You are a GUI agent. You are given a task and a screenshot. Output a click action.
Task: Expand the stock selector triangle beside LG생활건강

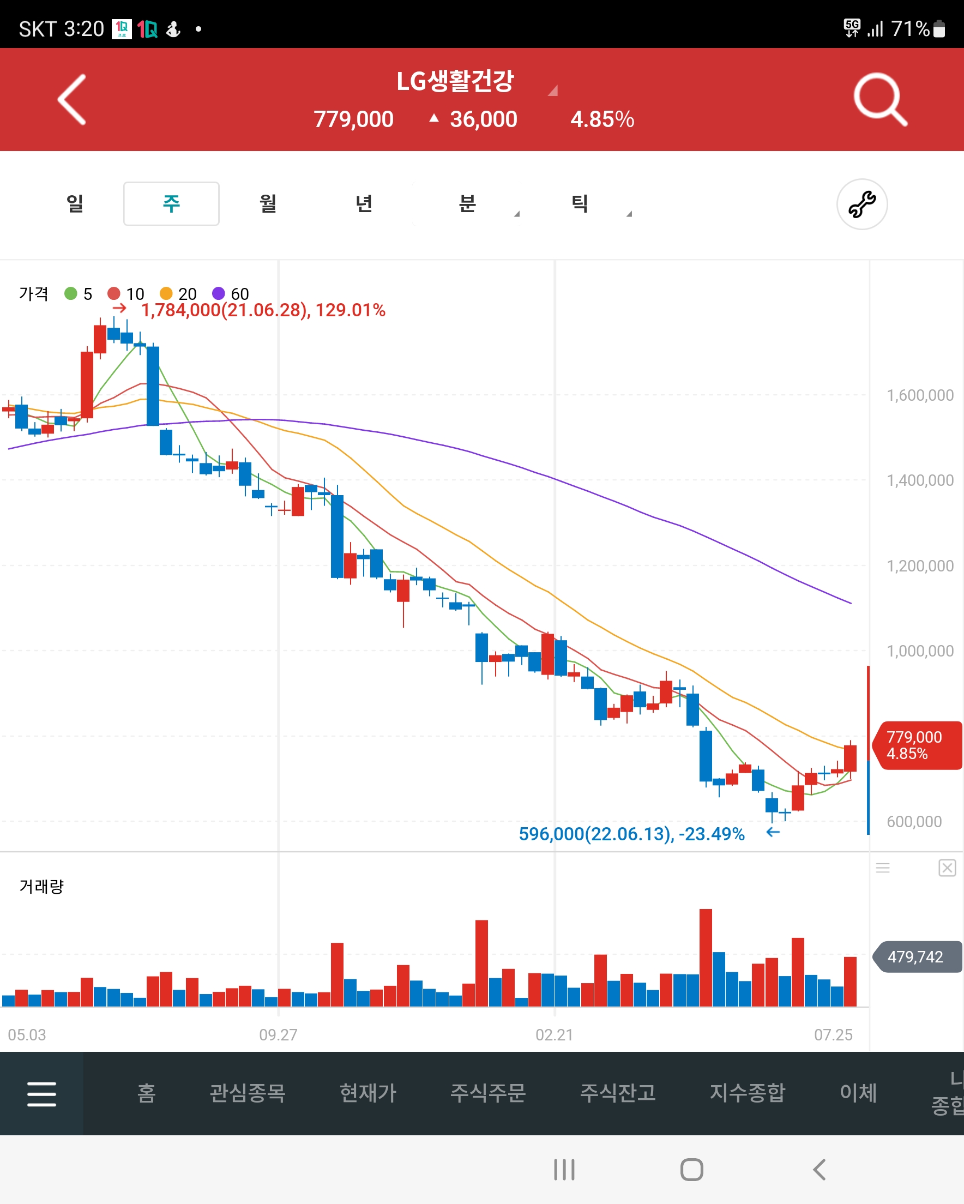point(552,91)
